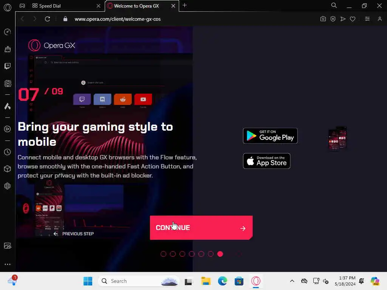Jump to step four pagination dot
This screenshot has height=290, width=387.
[x=192, y=254]
